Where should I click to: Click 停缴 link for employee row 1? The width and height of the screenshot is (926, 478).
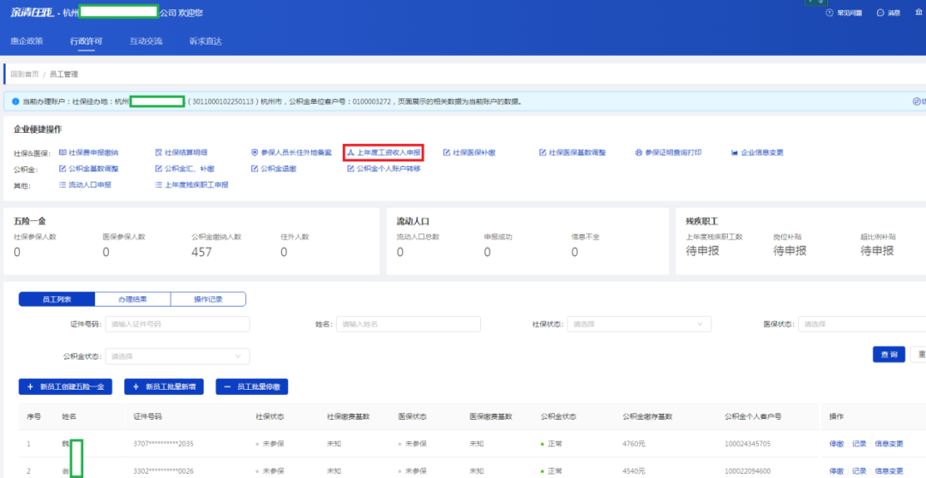[836, 445]
